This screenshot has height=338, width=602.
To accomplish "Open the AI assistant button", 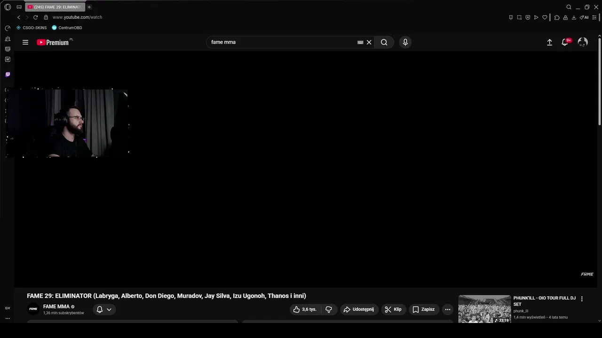I will pos(584,17).
